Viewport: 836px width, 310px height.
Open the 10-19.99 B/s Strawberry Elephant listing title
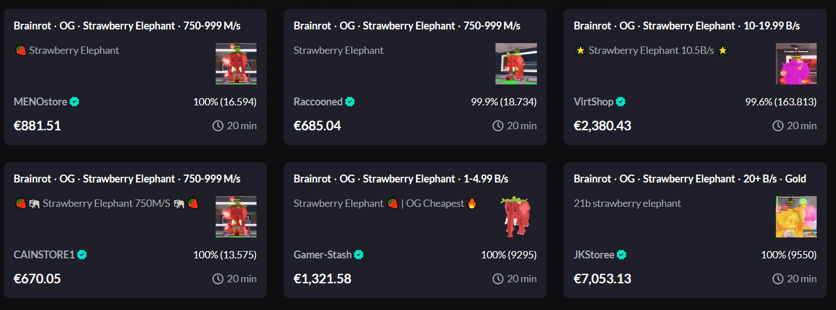point(687,26)
